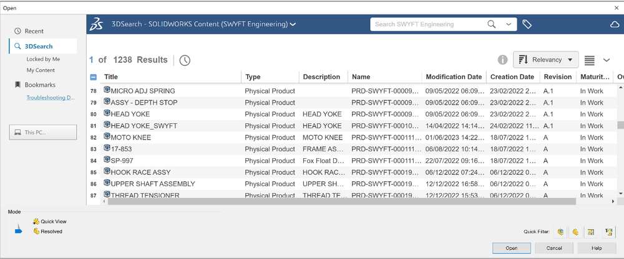Expand view options chevron
This screenshot has width=624, height=259.
(x=607, y=60)
